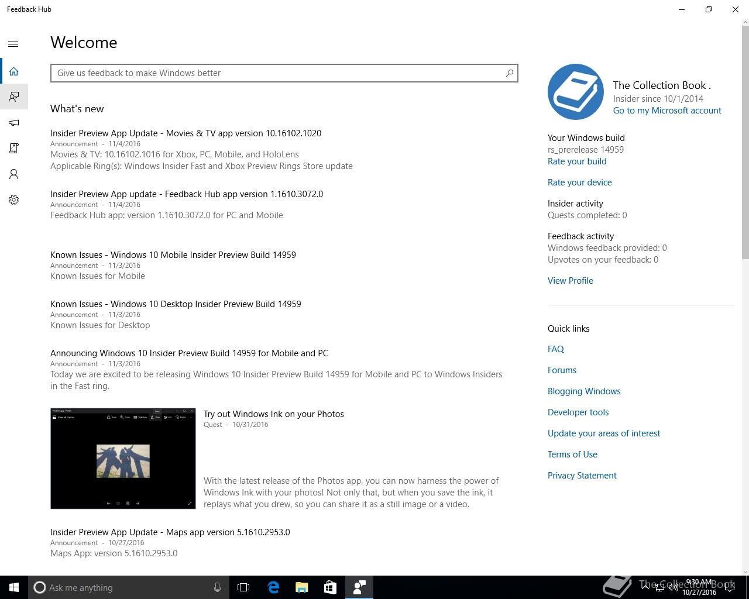Image resolution: width=749 pixels, height=599 pixels.
Task: Click the vertical scrollbar thumb
Action: [x=745, y=142]
